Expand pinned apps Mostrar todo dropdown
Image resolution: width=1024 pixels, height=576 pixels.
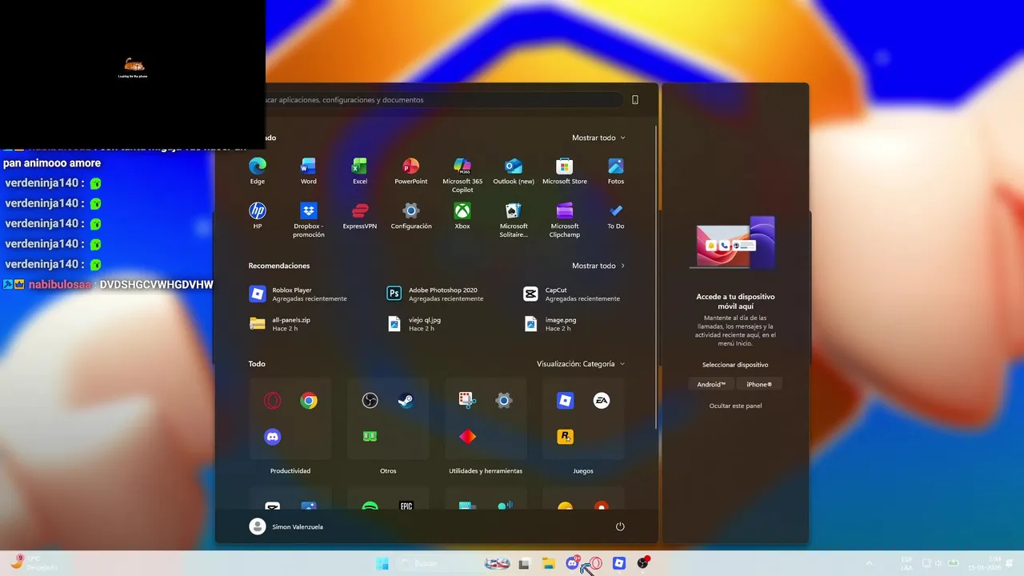598,138
